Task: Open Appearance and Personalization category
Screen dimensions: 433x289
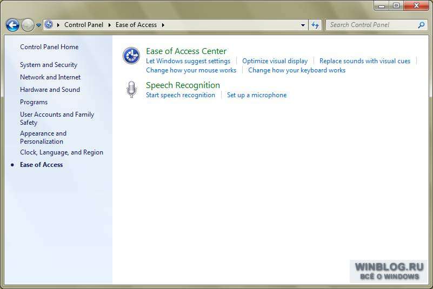Action: point(43,137)
